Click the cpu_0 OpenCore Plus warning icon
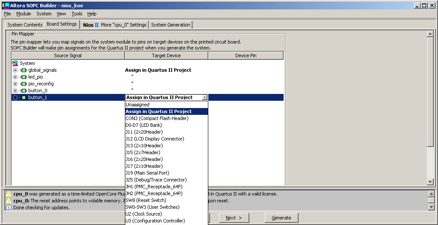The height and width of the screenshot is (225, 438). click(9, 194)
